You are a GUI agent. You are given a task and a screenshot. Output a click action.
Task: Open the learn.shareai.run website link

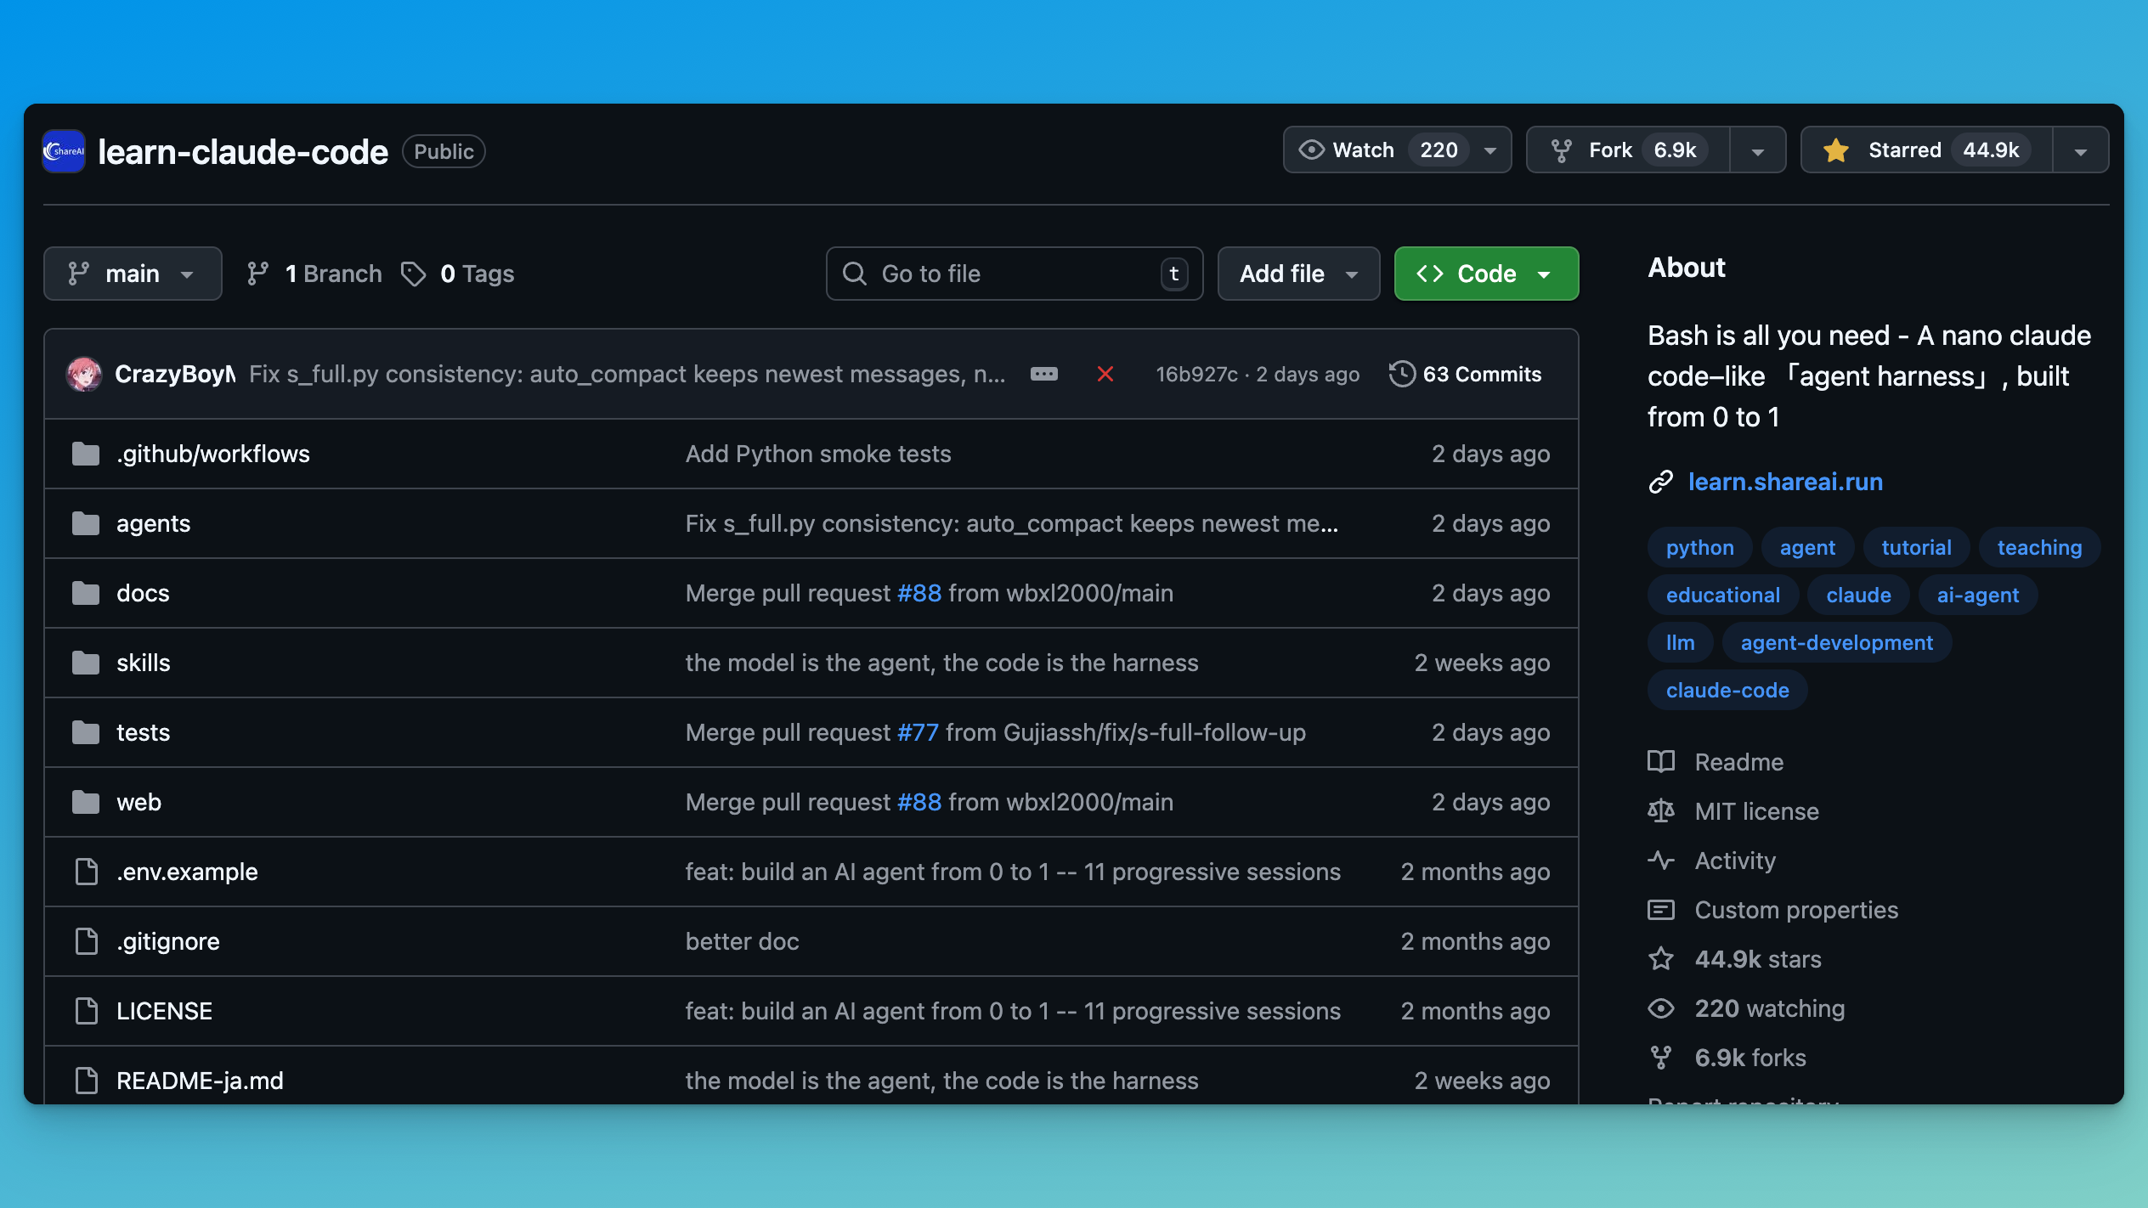1784,482
